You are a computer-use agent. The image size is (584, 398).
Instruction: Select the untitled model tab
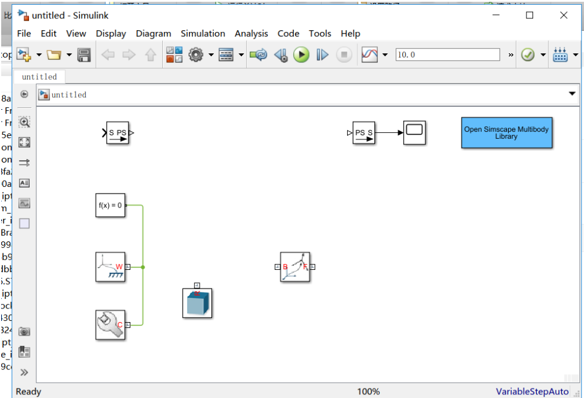[40, 77]
